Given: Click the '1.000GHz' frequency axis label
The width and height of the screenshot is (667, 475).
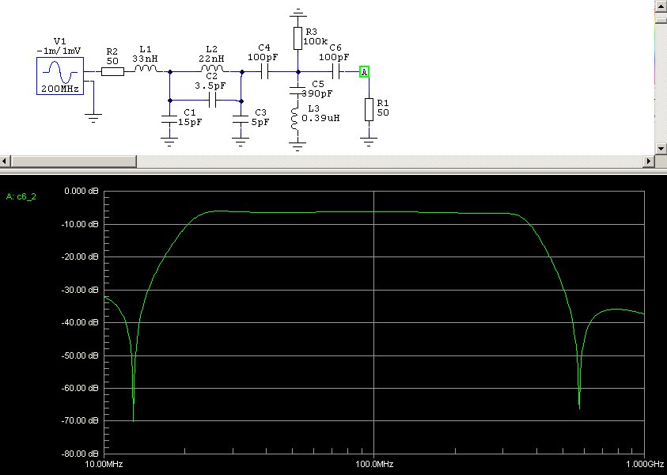Looking at the screenshot, I should pyautogui.click(x=645, y=464).
